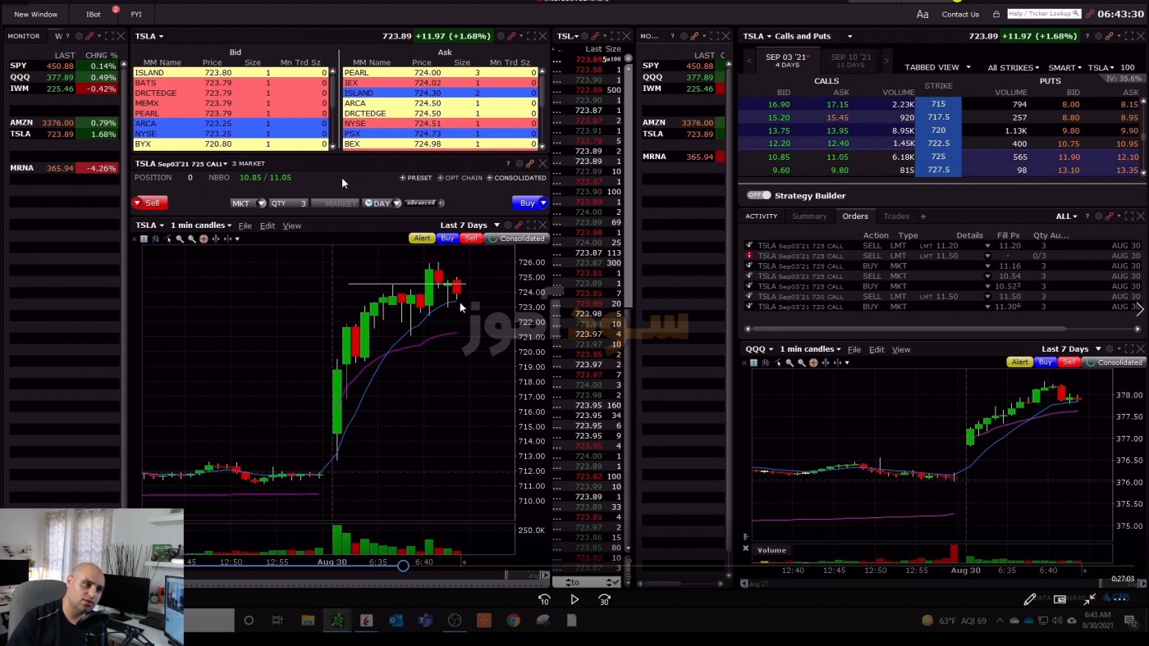Click the font size Aa icon
Viewport: 1149px width, 646px height.
[922, 14]
